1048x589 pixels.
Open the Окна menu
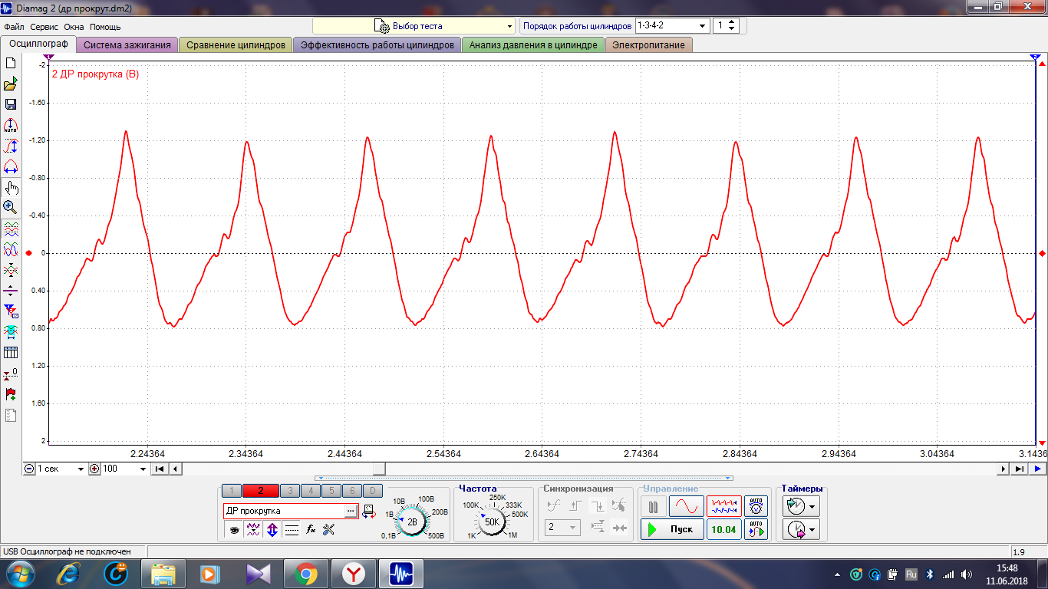[74, 27]
